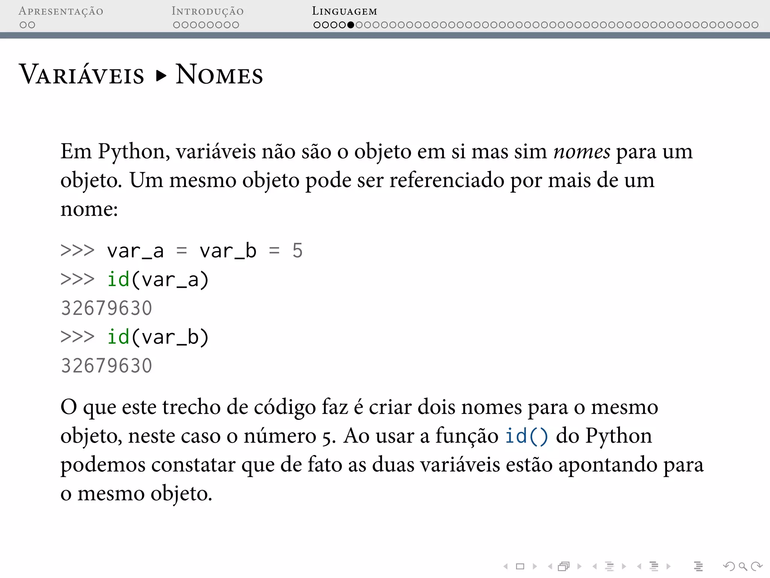The image size is (770, 578).
Task: Click the section lines navigation icon
Action: [x=654, y=566]
